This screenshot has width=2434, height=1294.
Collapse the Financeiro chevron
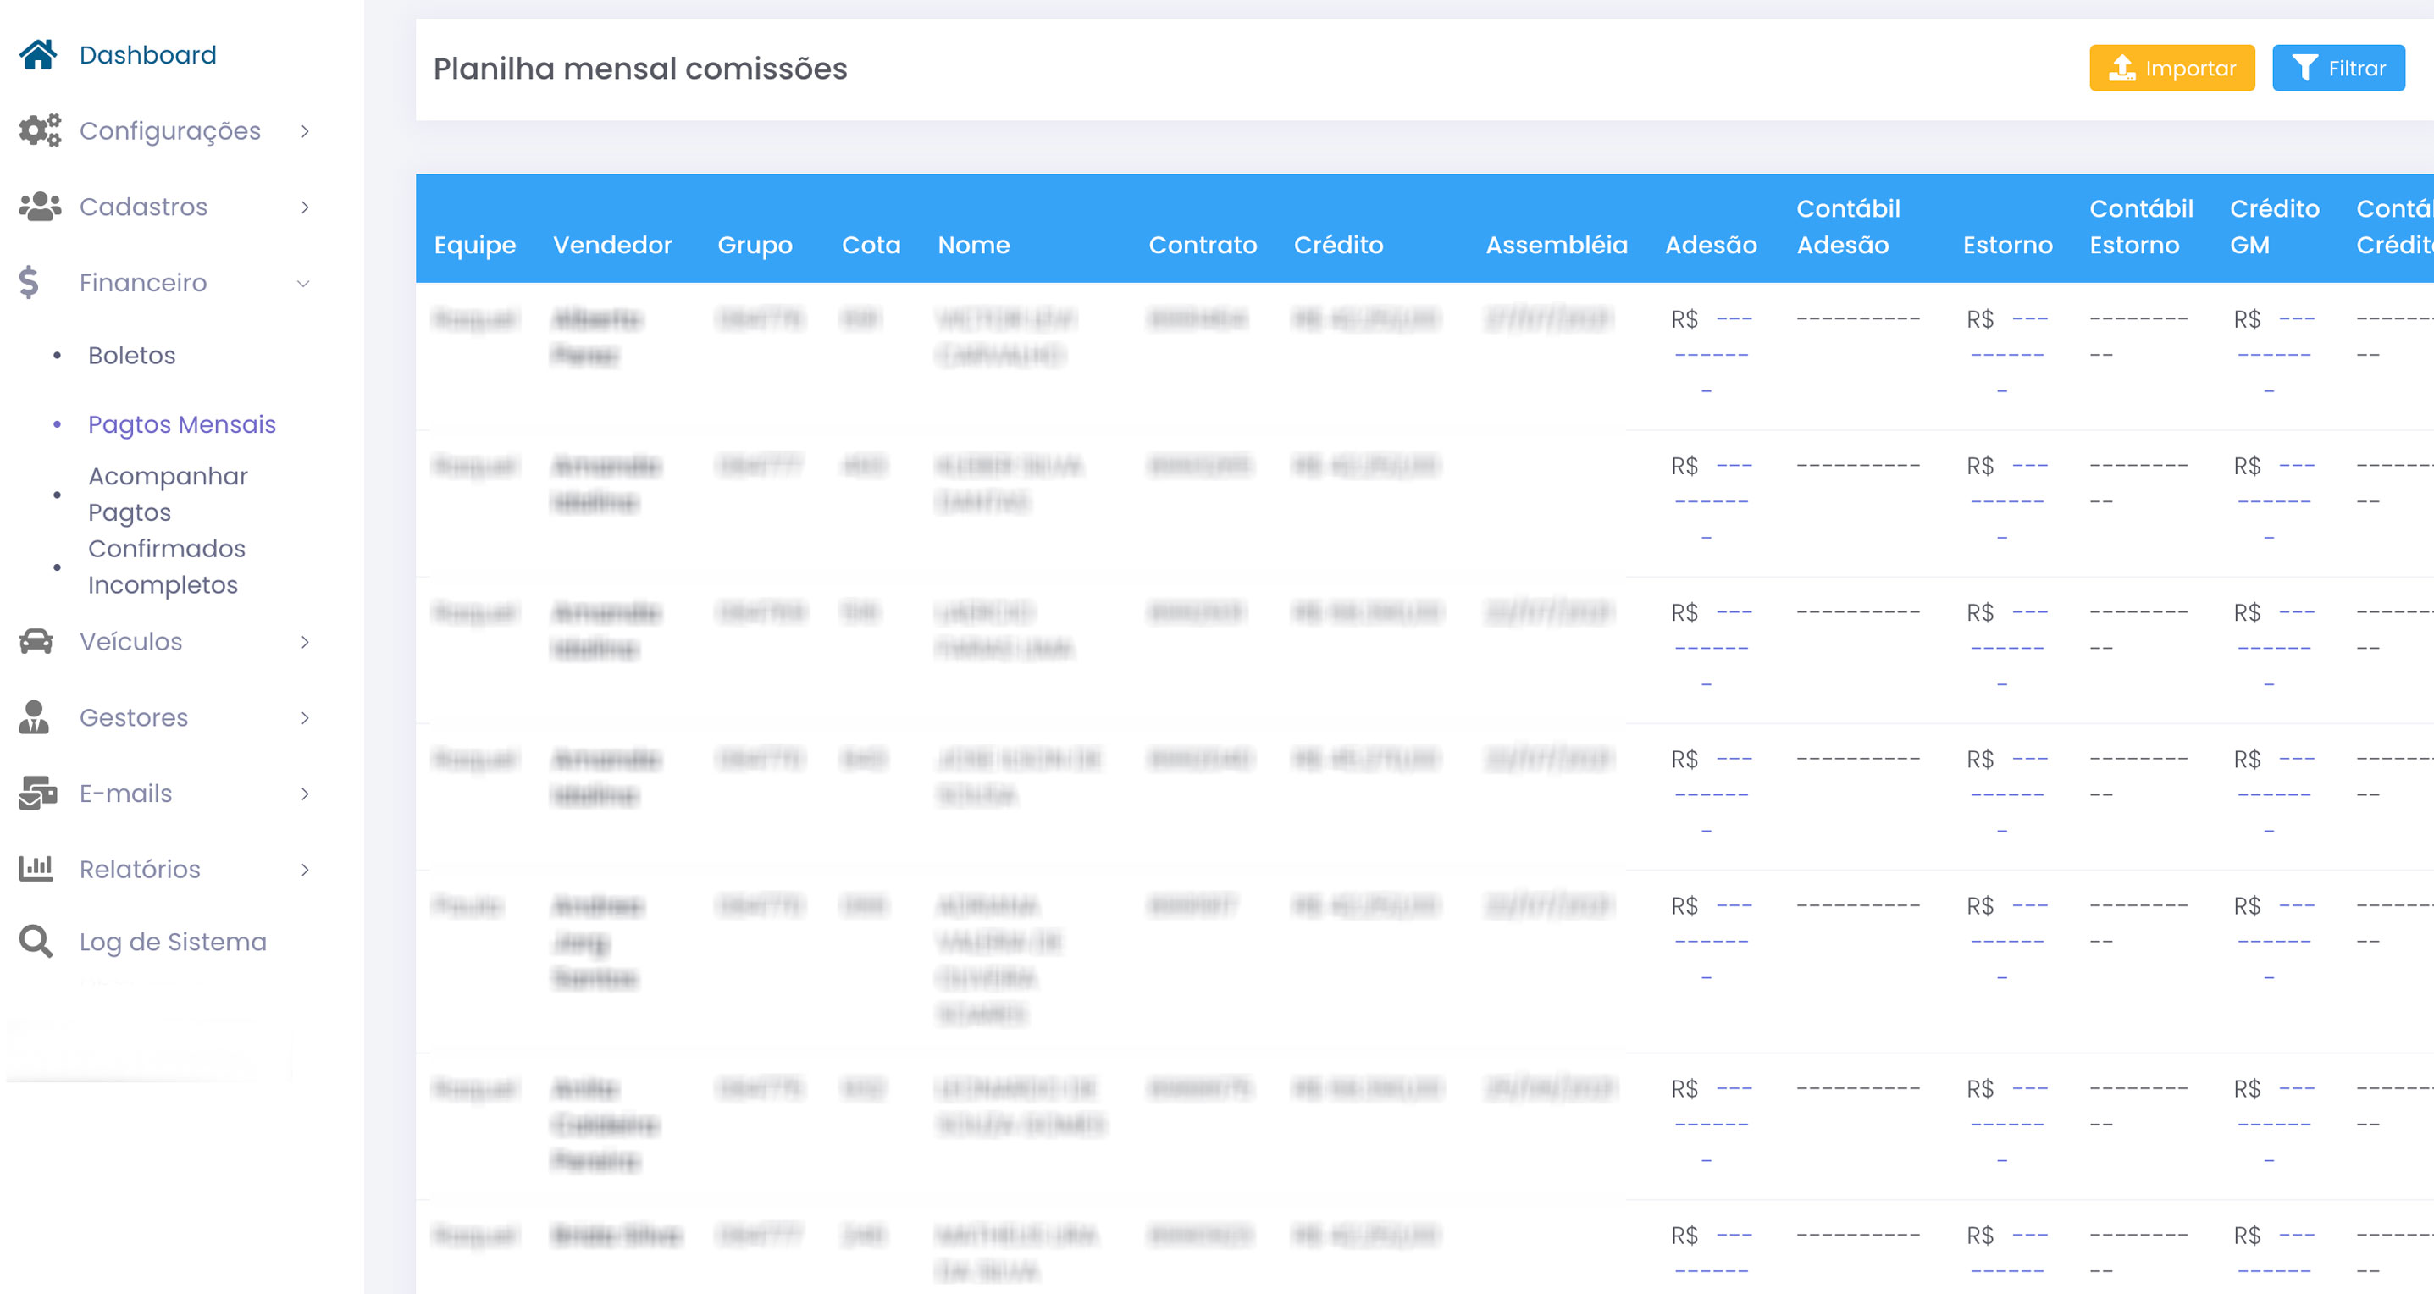(303, 284)
